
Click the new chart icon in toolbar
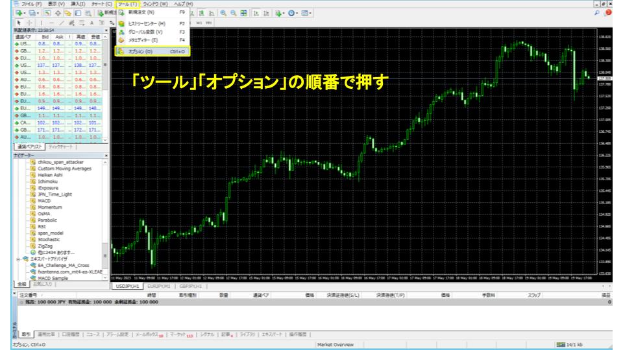tap(18, 13)
